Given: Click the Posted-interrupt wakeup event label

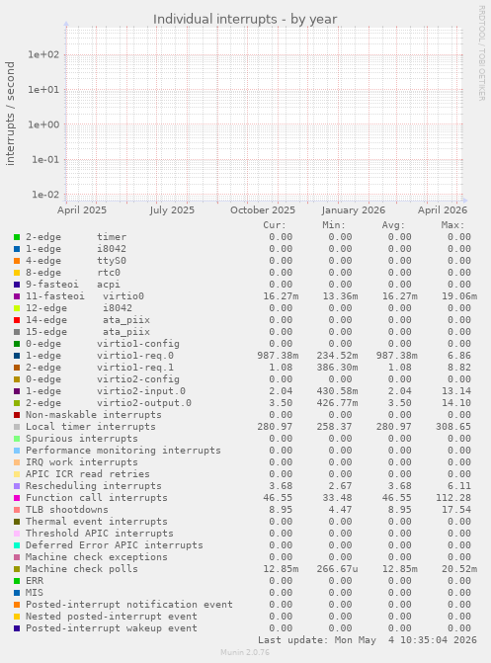Looking at the screenshot, I should pos(112,628).
